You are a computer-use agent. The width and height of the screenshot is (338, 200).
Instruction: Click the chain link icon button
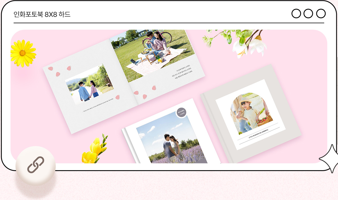[x=35, y=165]
